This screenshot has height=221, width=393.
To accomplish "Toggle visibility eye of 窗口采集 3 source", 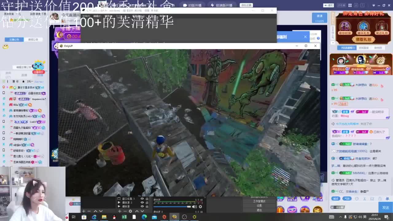I will [x=142, y=199].
